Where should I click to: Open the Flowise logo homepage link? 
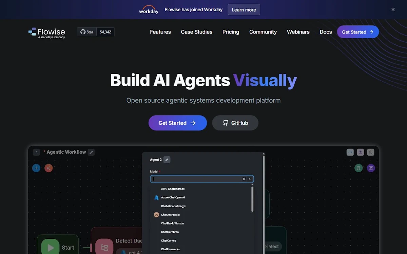[47, 33]
